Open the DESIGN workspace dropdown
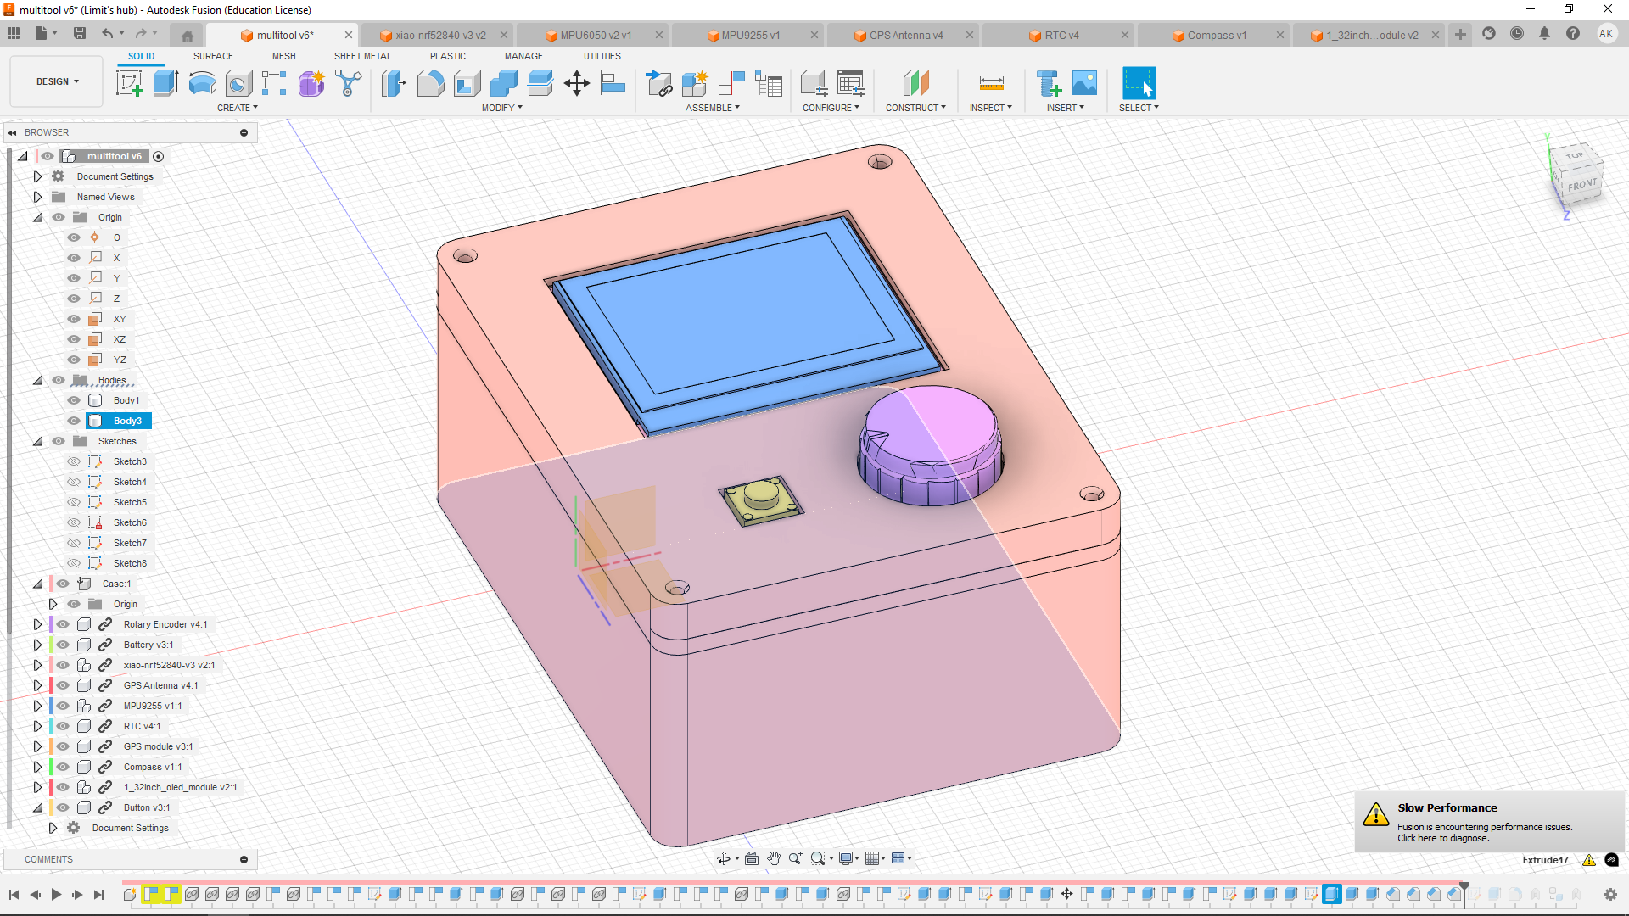 click(x=57, y=81)
